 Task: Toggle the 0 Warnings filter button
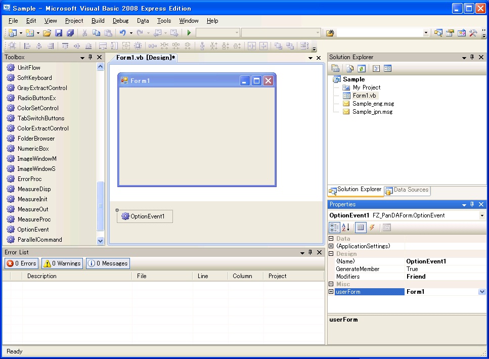62,263
